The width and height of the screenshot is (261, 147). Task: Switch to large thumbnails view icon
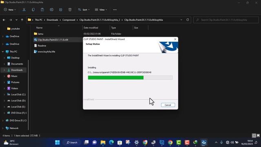point(258,136)
